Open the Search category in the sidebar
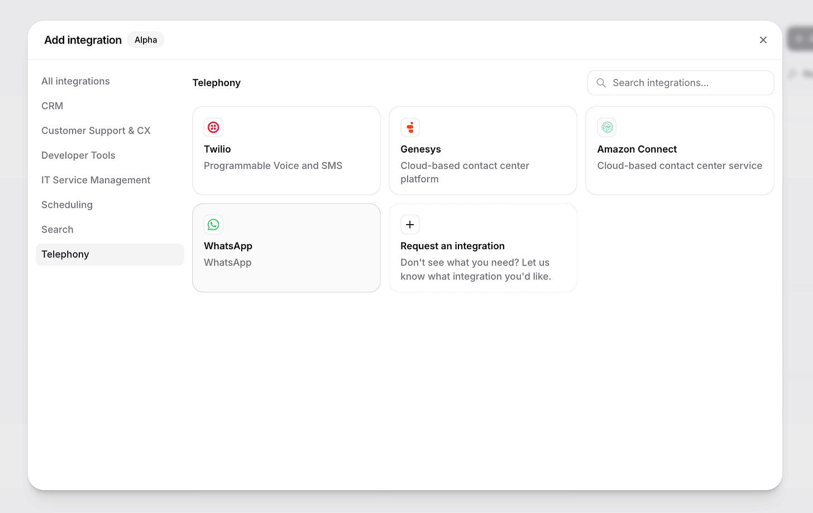This screenshot has height=513, width=813. [x=110, y=230]
